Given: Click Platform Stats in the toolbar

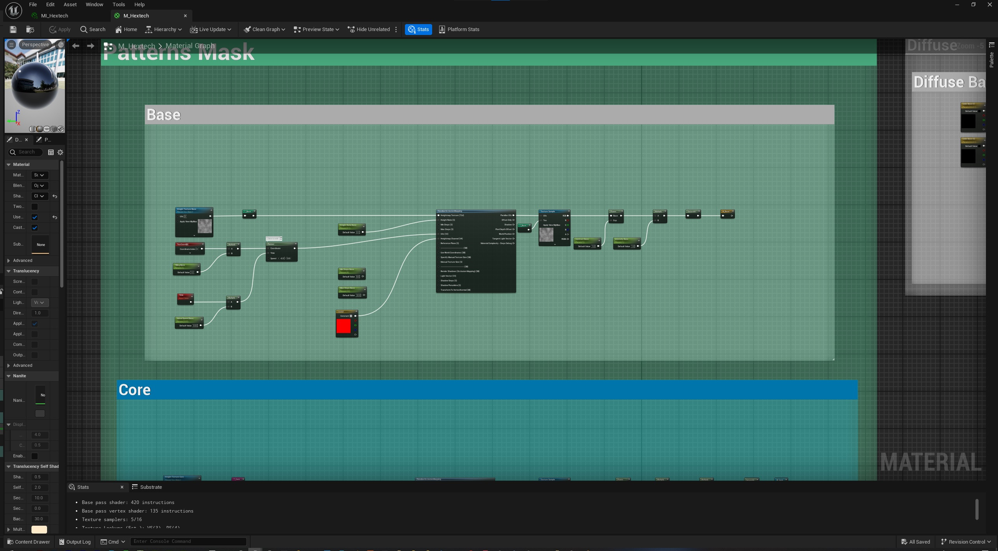Looking at the screenshot, I should tap(459, 30).
